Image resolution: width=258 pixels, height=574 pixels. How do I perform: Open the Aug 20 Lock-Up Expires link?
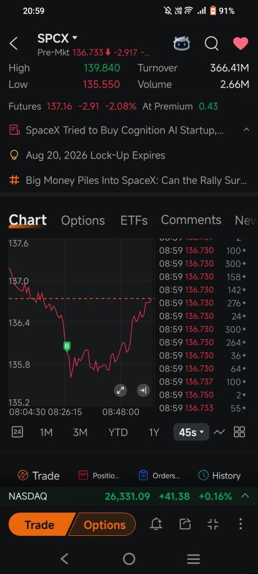click(95, 155)
